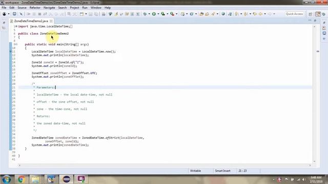The width and height of the screenshot is (328, 184).
Task: Click the Writable status bar entry
Action: tap(195, 171)
